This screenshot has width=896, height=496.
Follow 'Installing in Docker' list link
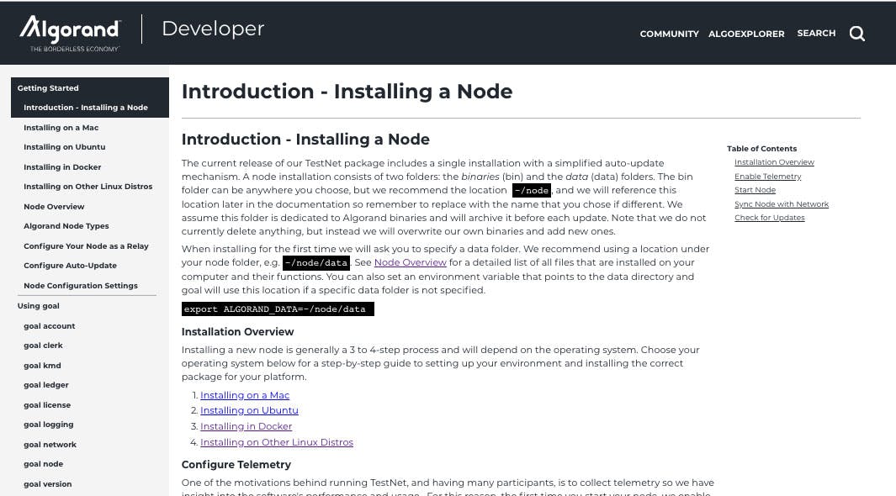pyautogui.click(x=246, y=425)
